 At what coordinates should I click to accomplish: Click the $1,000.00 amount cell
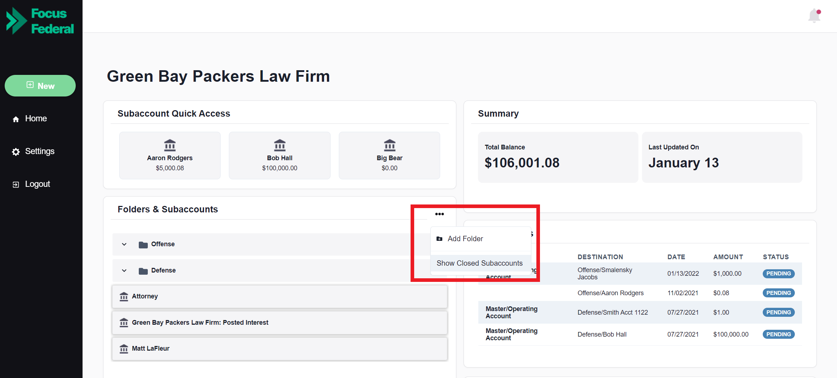[727, 274]
